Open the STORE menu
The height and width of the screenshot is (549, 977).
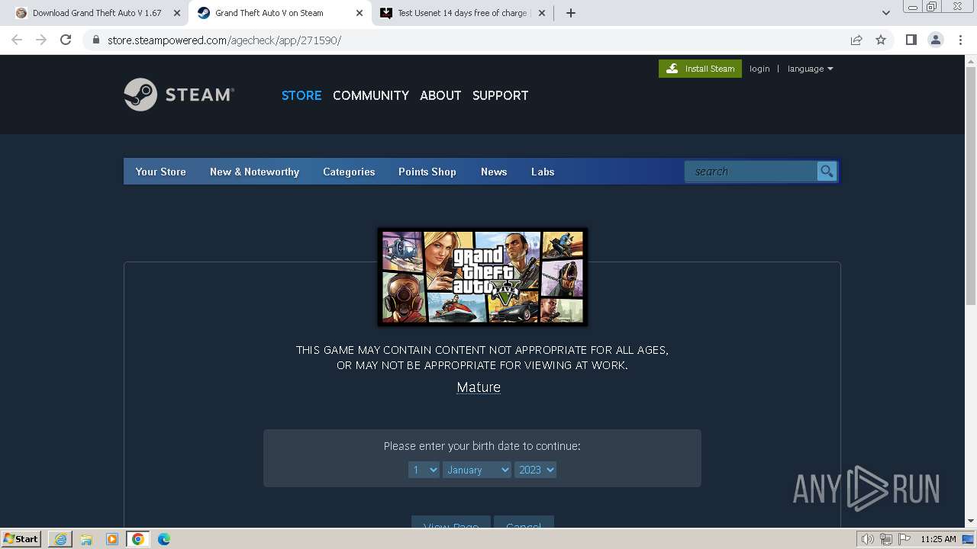(x=301, y=95)
